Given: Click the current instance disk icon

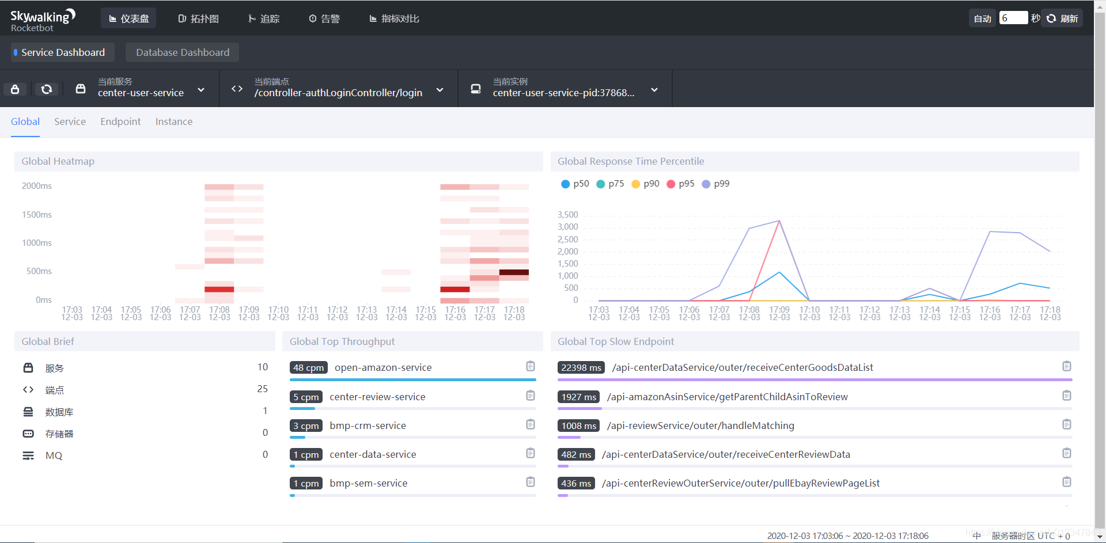Looking at the screenshot, I should coord(476,89).
